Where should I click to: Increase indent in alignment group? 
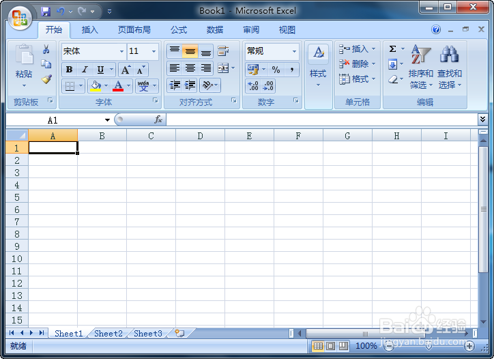click(x=190, y=85)
